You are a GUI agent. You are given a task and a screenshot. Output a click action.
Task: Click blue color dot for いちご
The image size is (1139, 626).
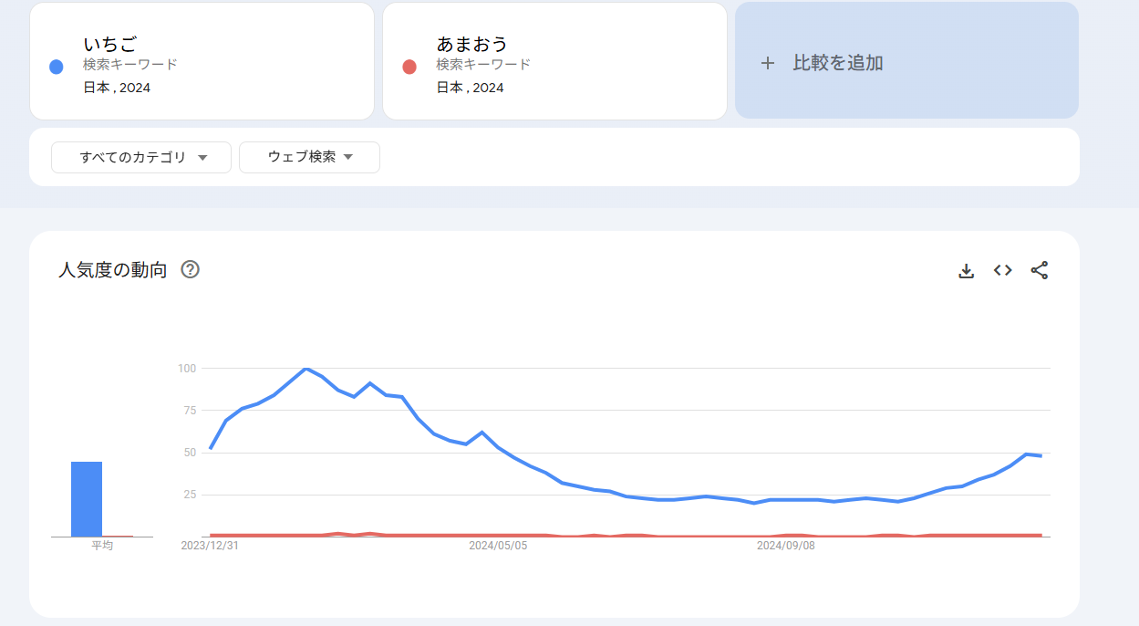(x=56, y=67)
